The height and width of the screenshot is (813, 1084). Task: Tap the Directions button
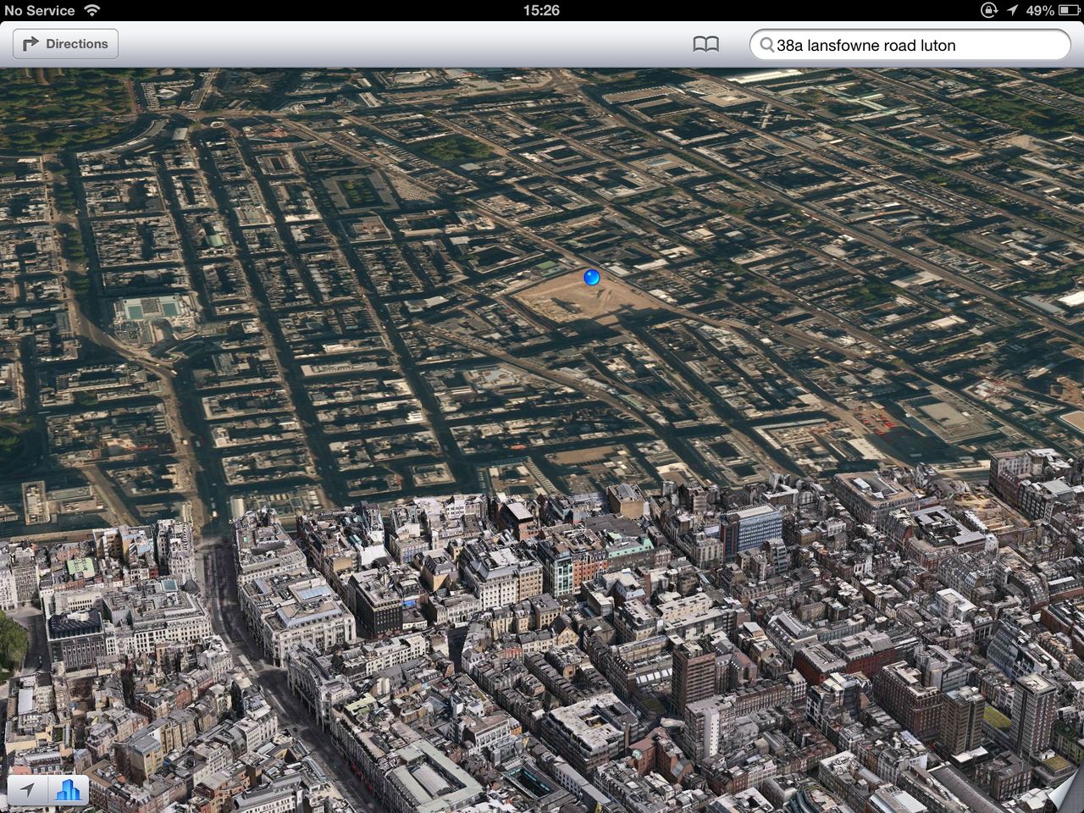tap(65, 44)
